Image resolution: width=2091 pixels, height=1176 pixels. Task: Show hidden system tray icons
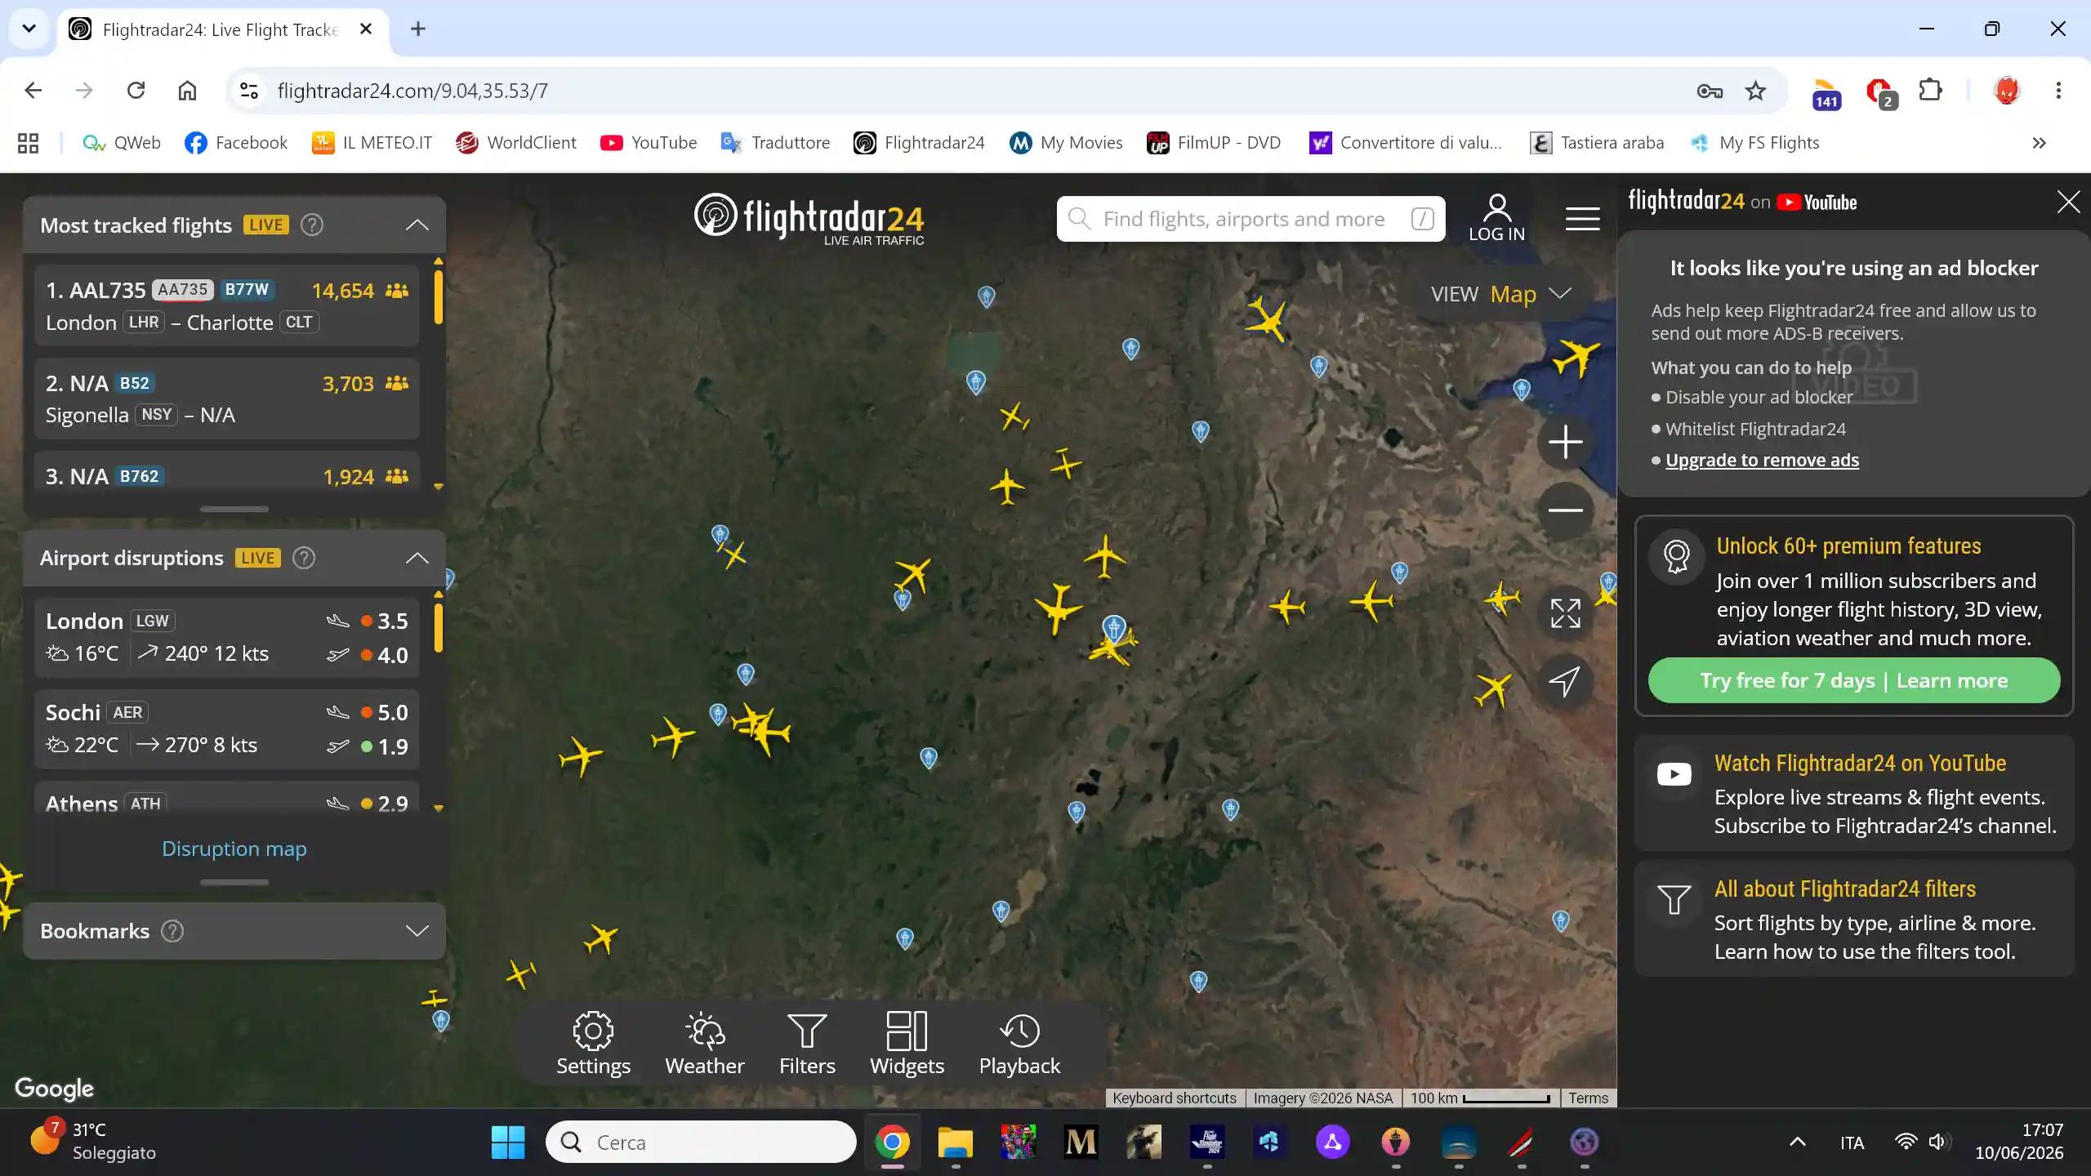pyautogui.click(x=1798, y=1142)
